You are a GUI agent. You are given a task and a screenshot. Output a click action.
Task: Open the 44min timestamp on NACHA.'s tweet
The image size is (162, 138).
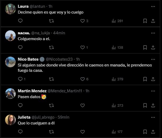tap(59, 33)
